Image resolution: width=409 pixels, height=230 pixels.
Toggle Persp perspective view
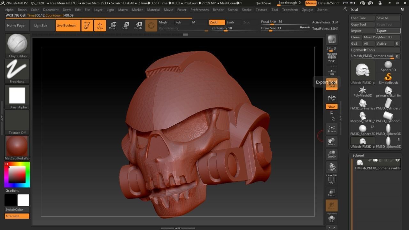(x=332, y=57)
